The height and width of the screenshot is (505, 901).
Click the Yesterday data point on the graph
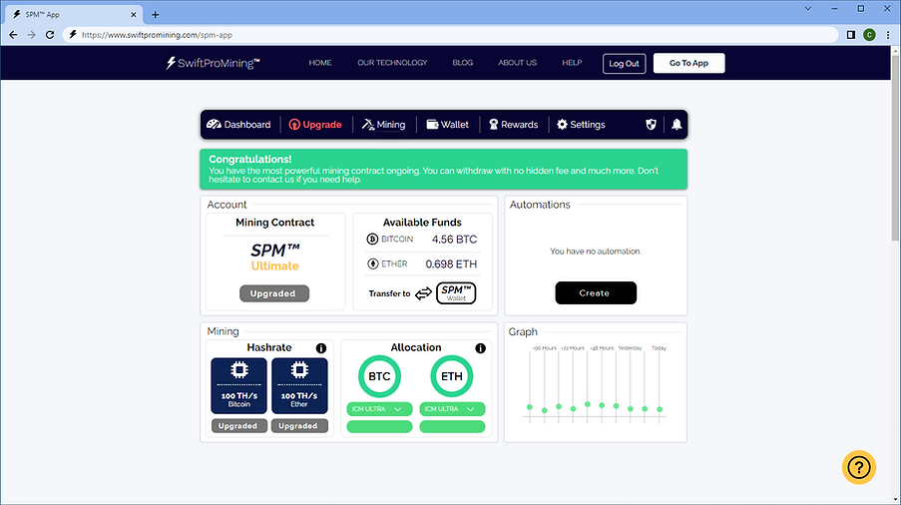(x=631, y=409)
